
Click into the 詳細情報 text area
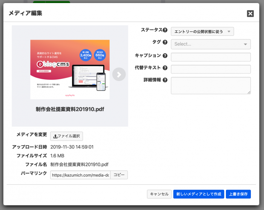[x=210, y=85]
